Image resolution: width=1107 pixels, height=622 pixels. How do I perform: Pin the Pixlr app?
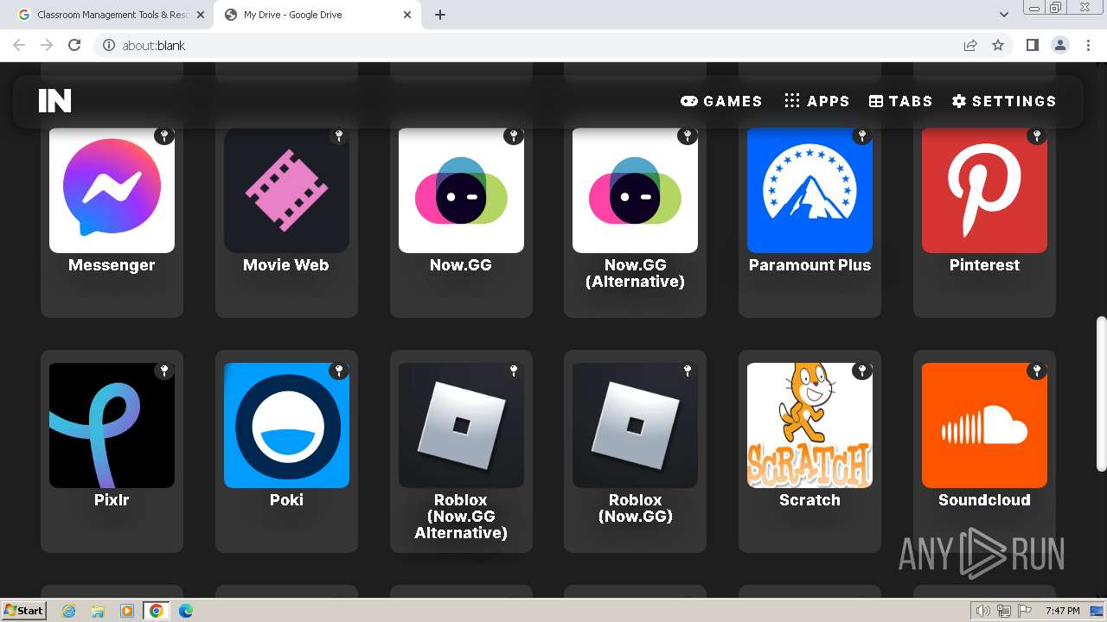click(164, 371)
